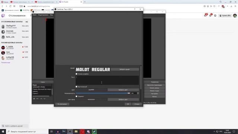Click the heart bookmark icon in address bar
The image size is (238, 134).
[214, 6]
